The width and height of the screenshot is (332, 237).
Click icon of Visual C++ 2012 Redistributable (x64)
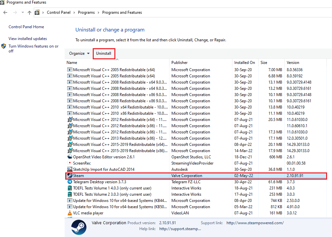(70, 119)
